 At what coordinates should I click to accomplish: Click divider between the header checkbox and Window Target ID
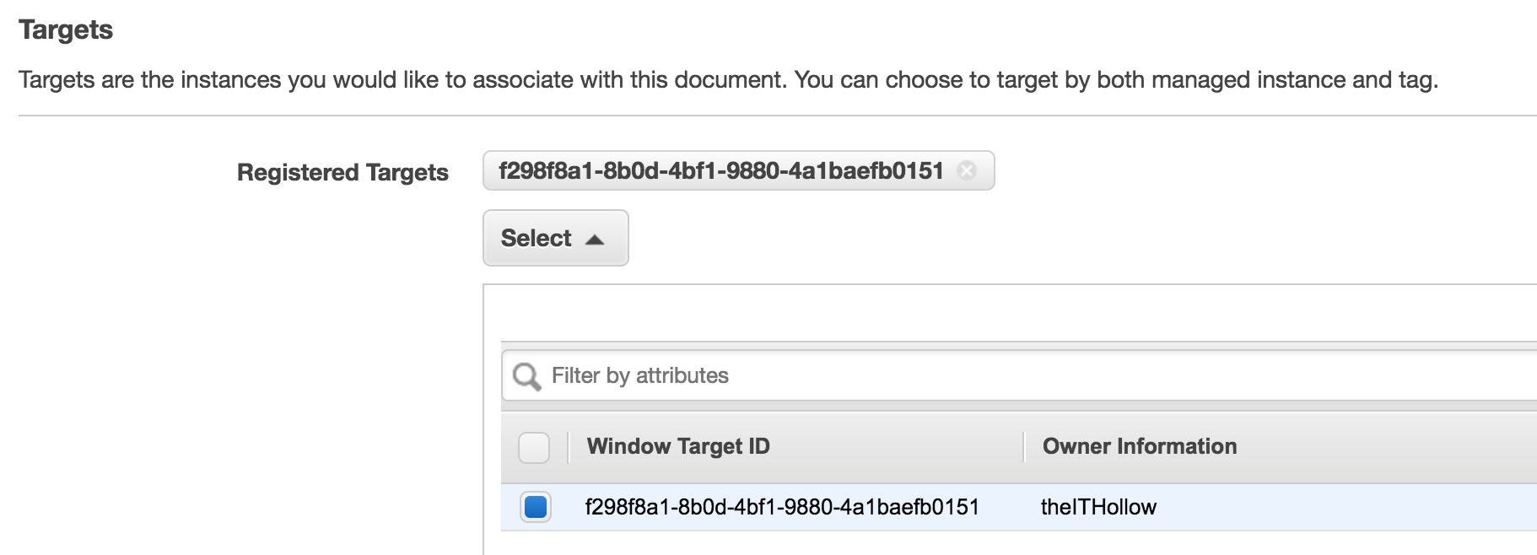coord(569,446)
